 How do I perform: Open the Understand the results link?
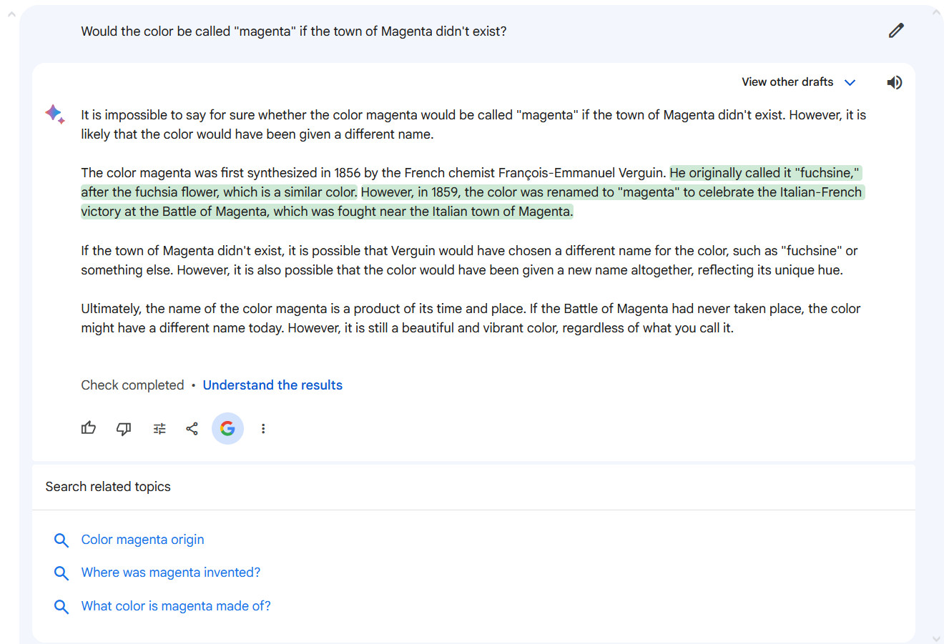point(272,385)
